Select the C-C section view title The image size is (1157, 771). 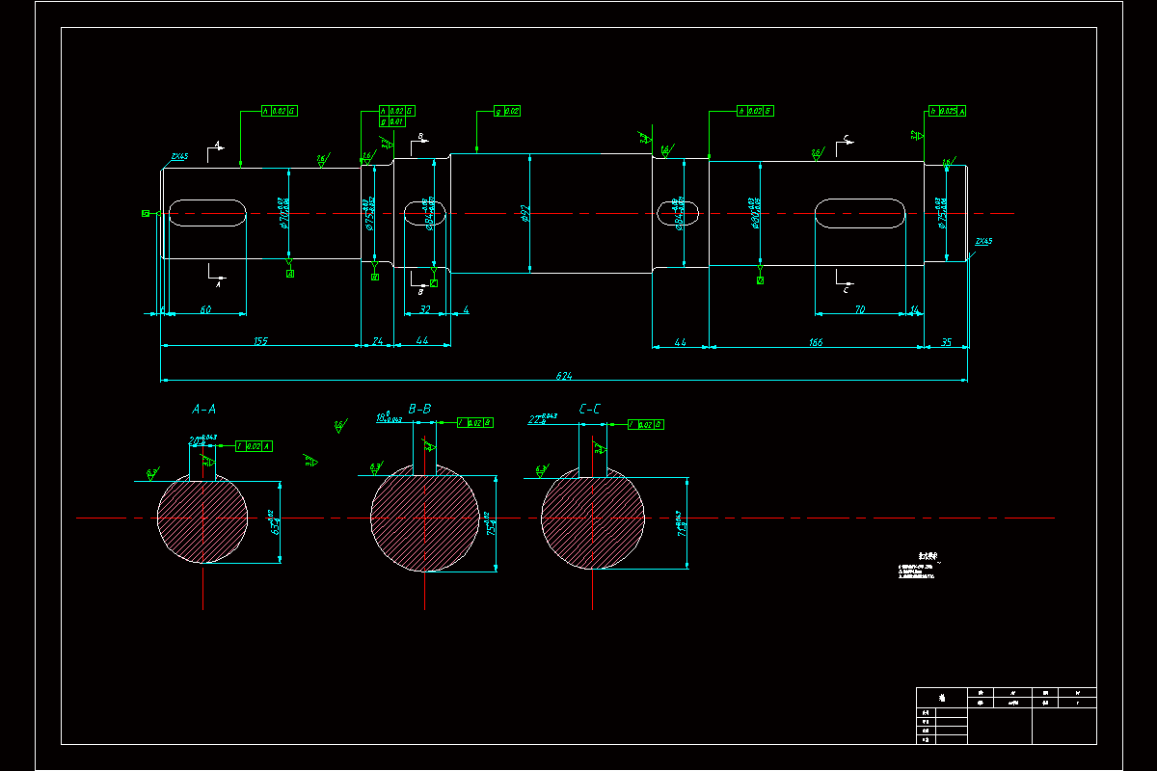(x=590, y=409)
